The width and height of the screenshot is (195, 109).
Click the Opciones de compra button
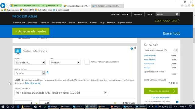[x=161, y=91]
